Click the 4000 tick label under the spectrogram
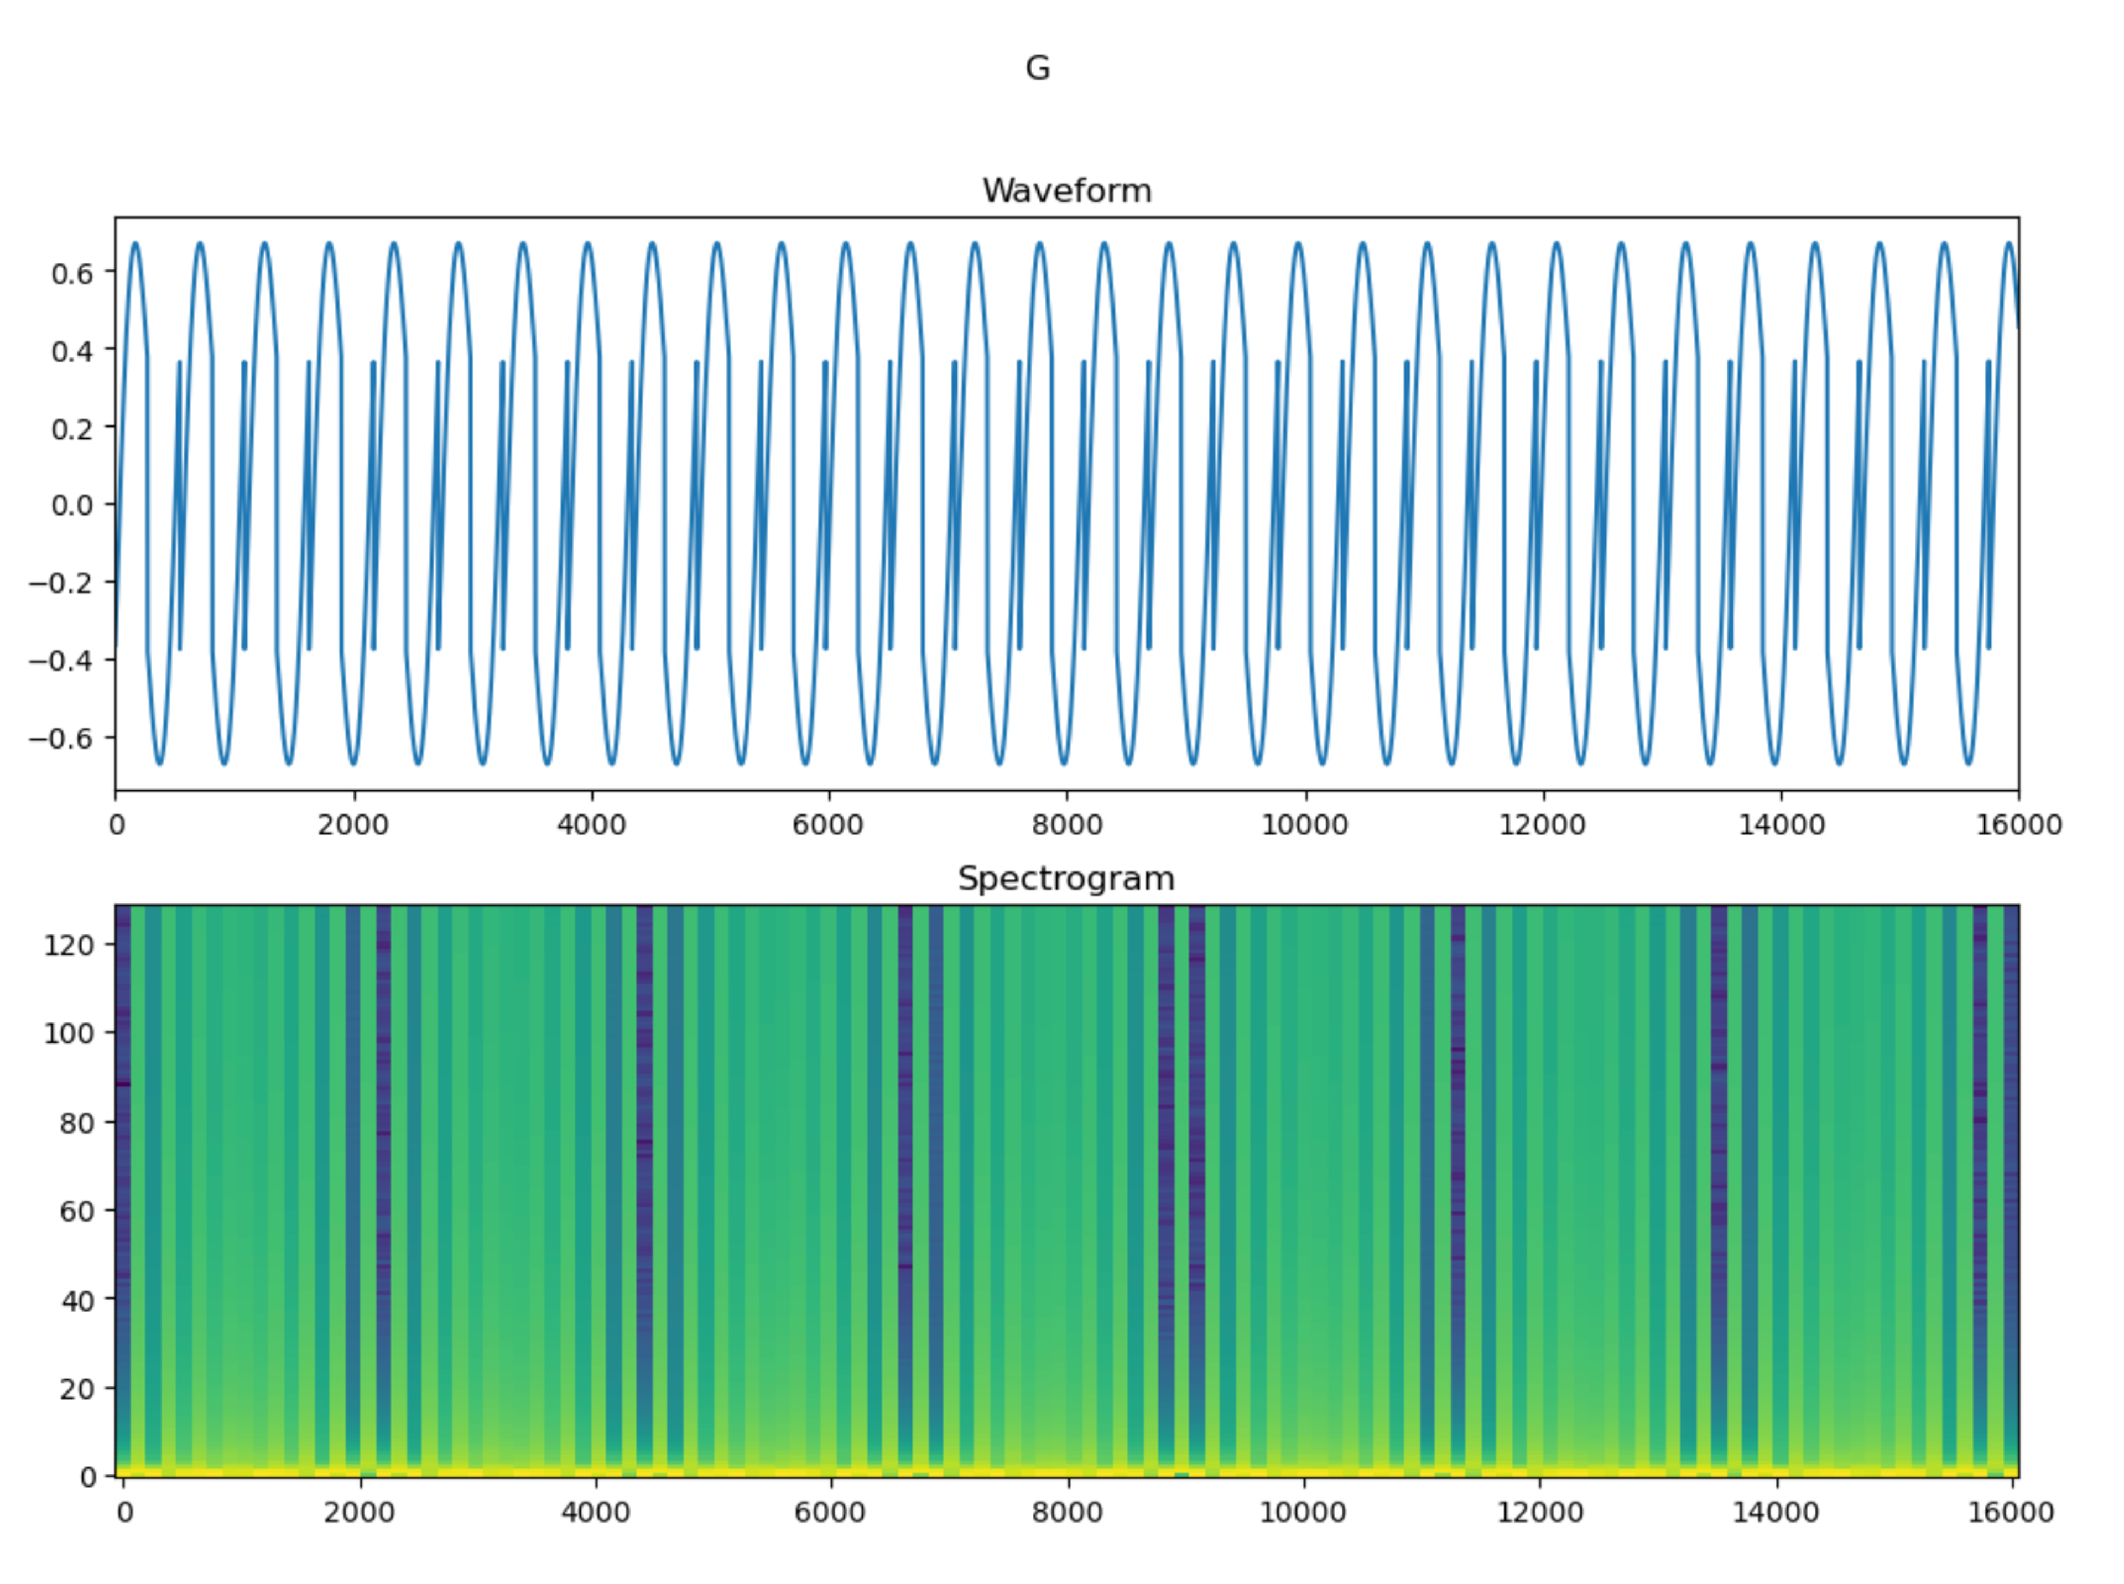The image size is (2124, 1584). pos(595,1512)
